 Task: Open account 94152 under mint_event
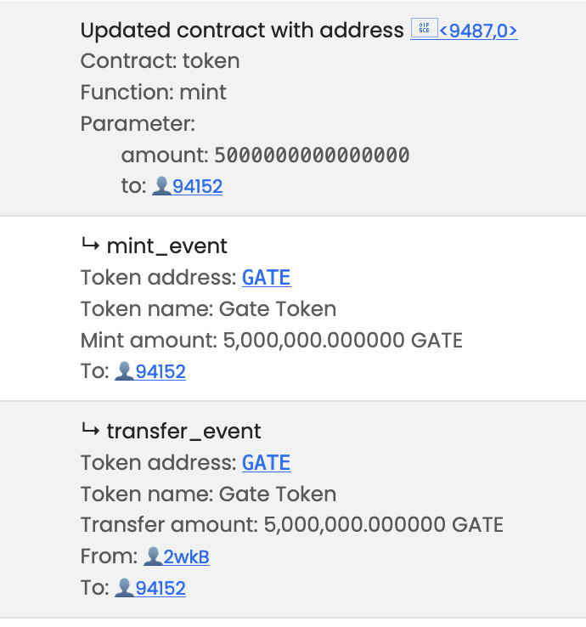click(x=161, y=371)
